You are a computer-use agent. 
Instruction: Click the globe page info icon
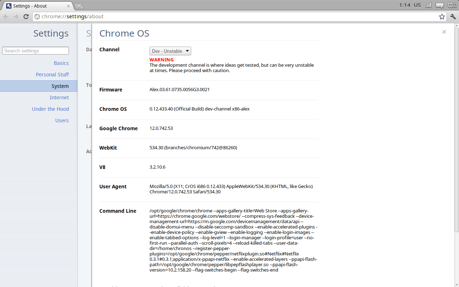37,17
